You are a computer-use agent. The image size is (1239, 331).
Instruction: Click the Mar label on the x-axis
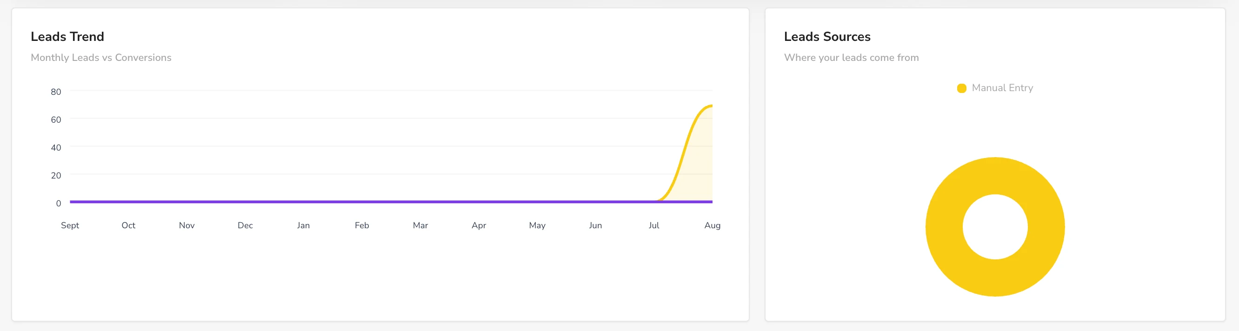click(x=420, y=225)
